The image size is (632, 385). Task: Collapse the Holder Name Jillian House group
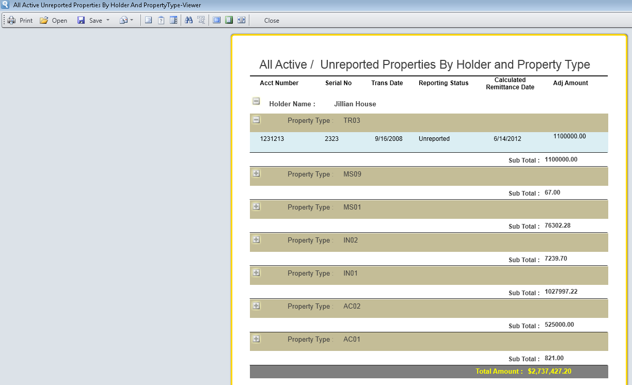tap(256, 101)
